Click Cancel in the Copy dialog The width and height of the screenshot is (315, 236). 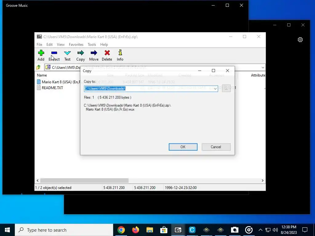click(216, 147)
